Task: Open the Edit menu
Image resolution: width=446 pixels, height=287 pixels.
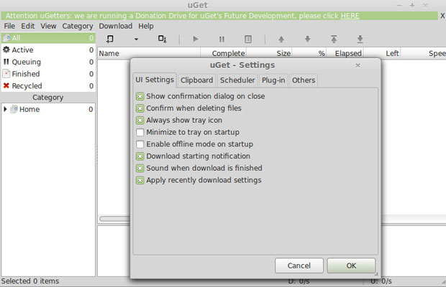Action: (27, 26)
